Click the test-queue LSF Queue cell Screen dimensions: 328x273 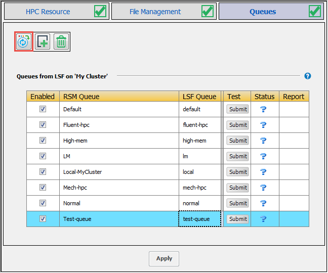click(200, 219)
